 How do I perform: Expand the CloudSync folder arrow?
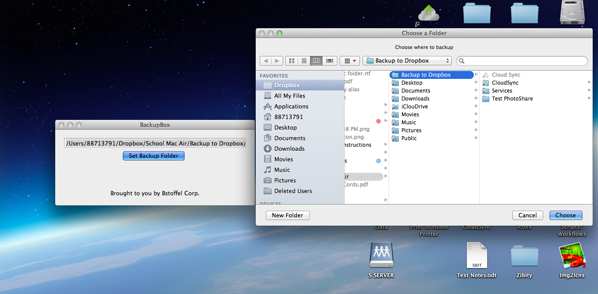point(590,83)
